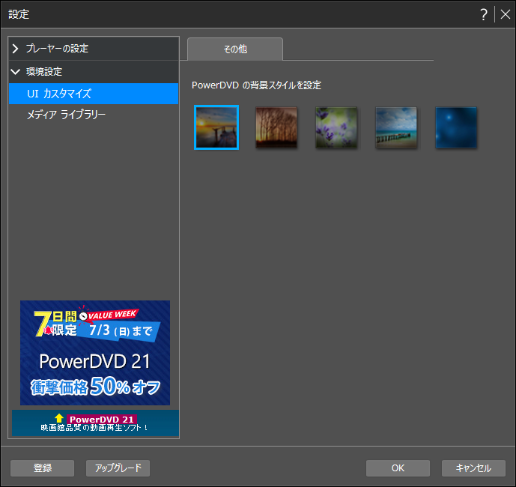Choose the dark blue bokeh background
This screenshot has width=516, height=487.
pos(456,127)
